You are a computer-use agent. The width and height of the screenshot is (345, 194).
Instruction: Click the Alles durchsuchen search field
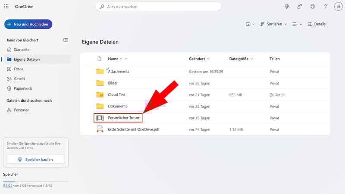[158, 7]
